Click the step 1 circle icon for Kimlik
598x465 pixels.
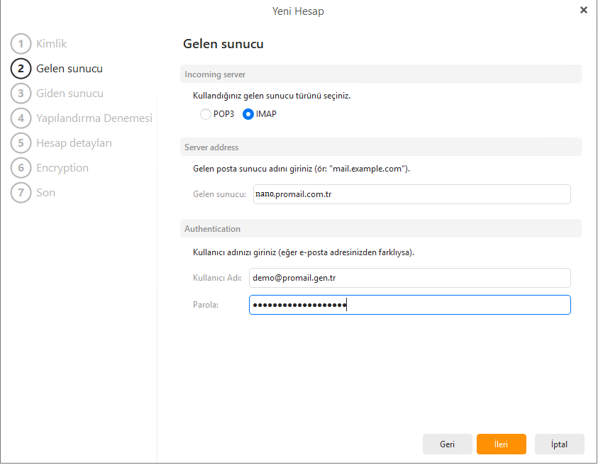pyautogui.click(x=21, y=44)
